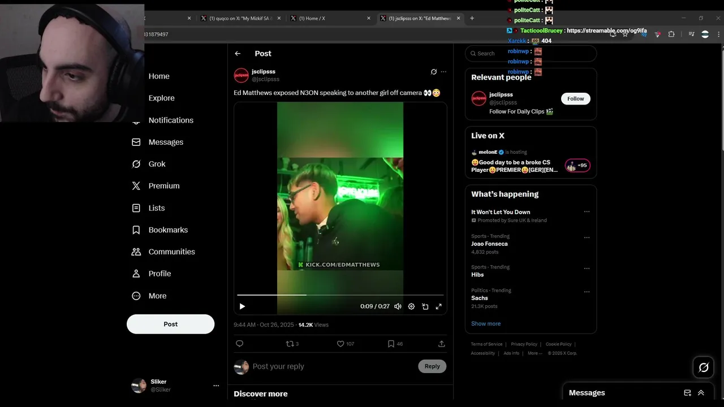Switch to the Home / X tab
The height and width of the screenshot is (407, 724).
pyautogui.click(x=331, y=18)
